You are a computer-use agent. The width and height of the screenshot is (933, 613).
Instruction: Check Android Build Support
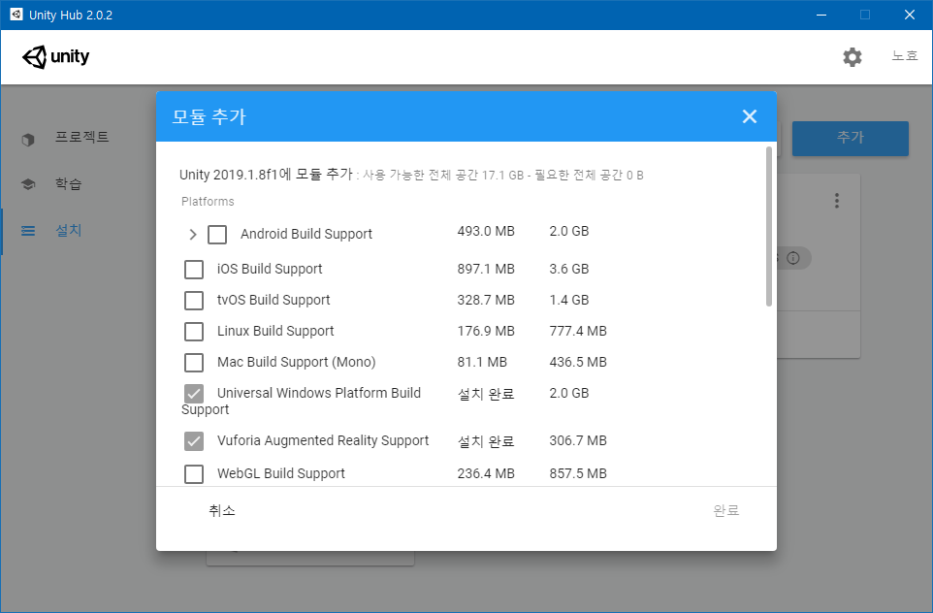(217, 235)
